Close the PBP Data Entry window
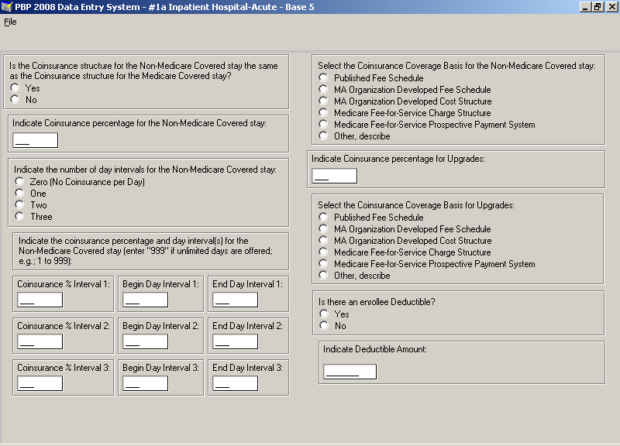The height and width of the screenshot is (446, 620). click(x=611, y=7)
